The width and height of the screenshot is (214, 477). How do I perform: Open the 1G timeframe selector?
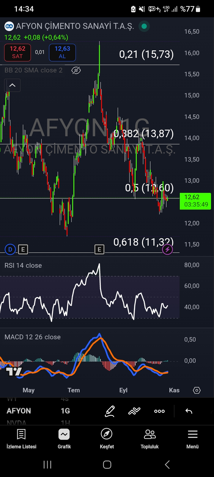point(65,411)
